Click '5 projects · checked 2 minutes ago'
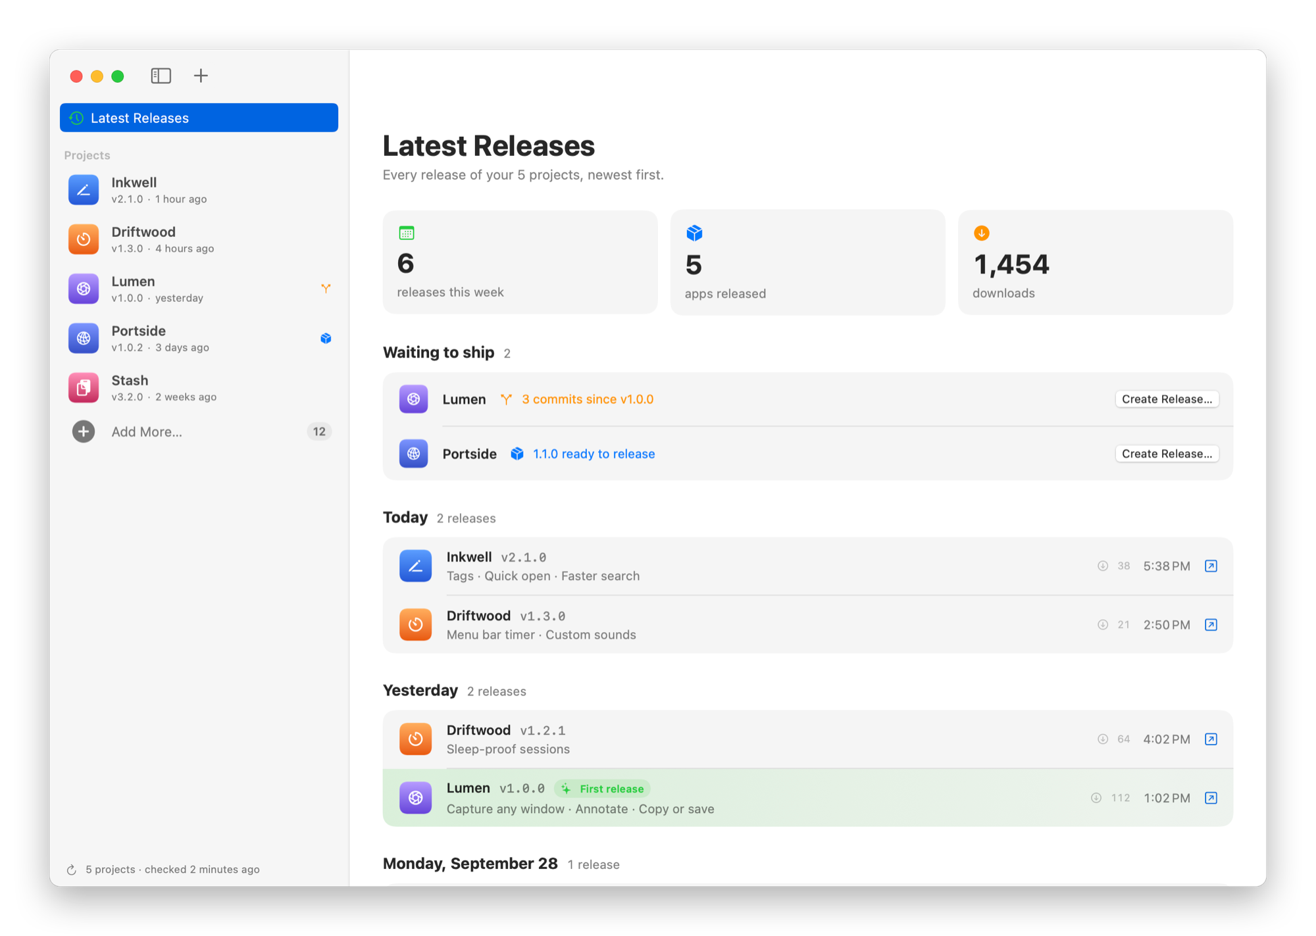 coord(172,870)
